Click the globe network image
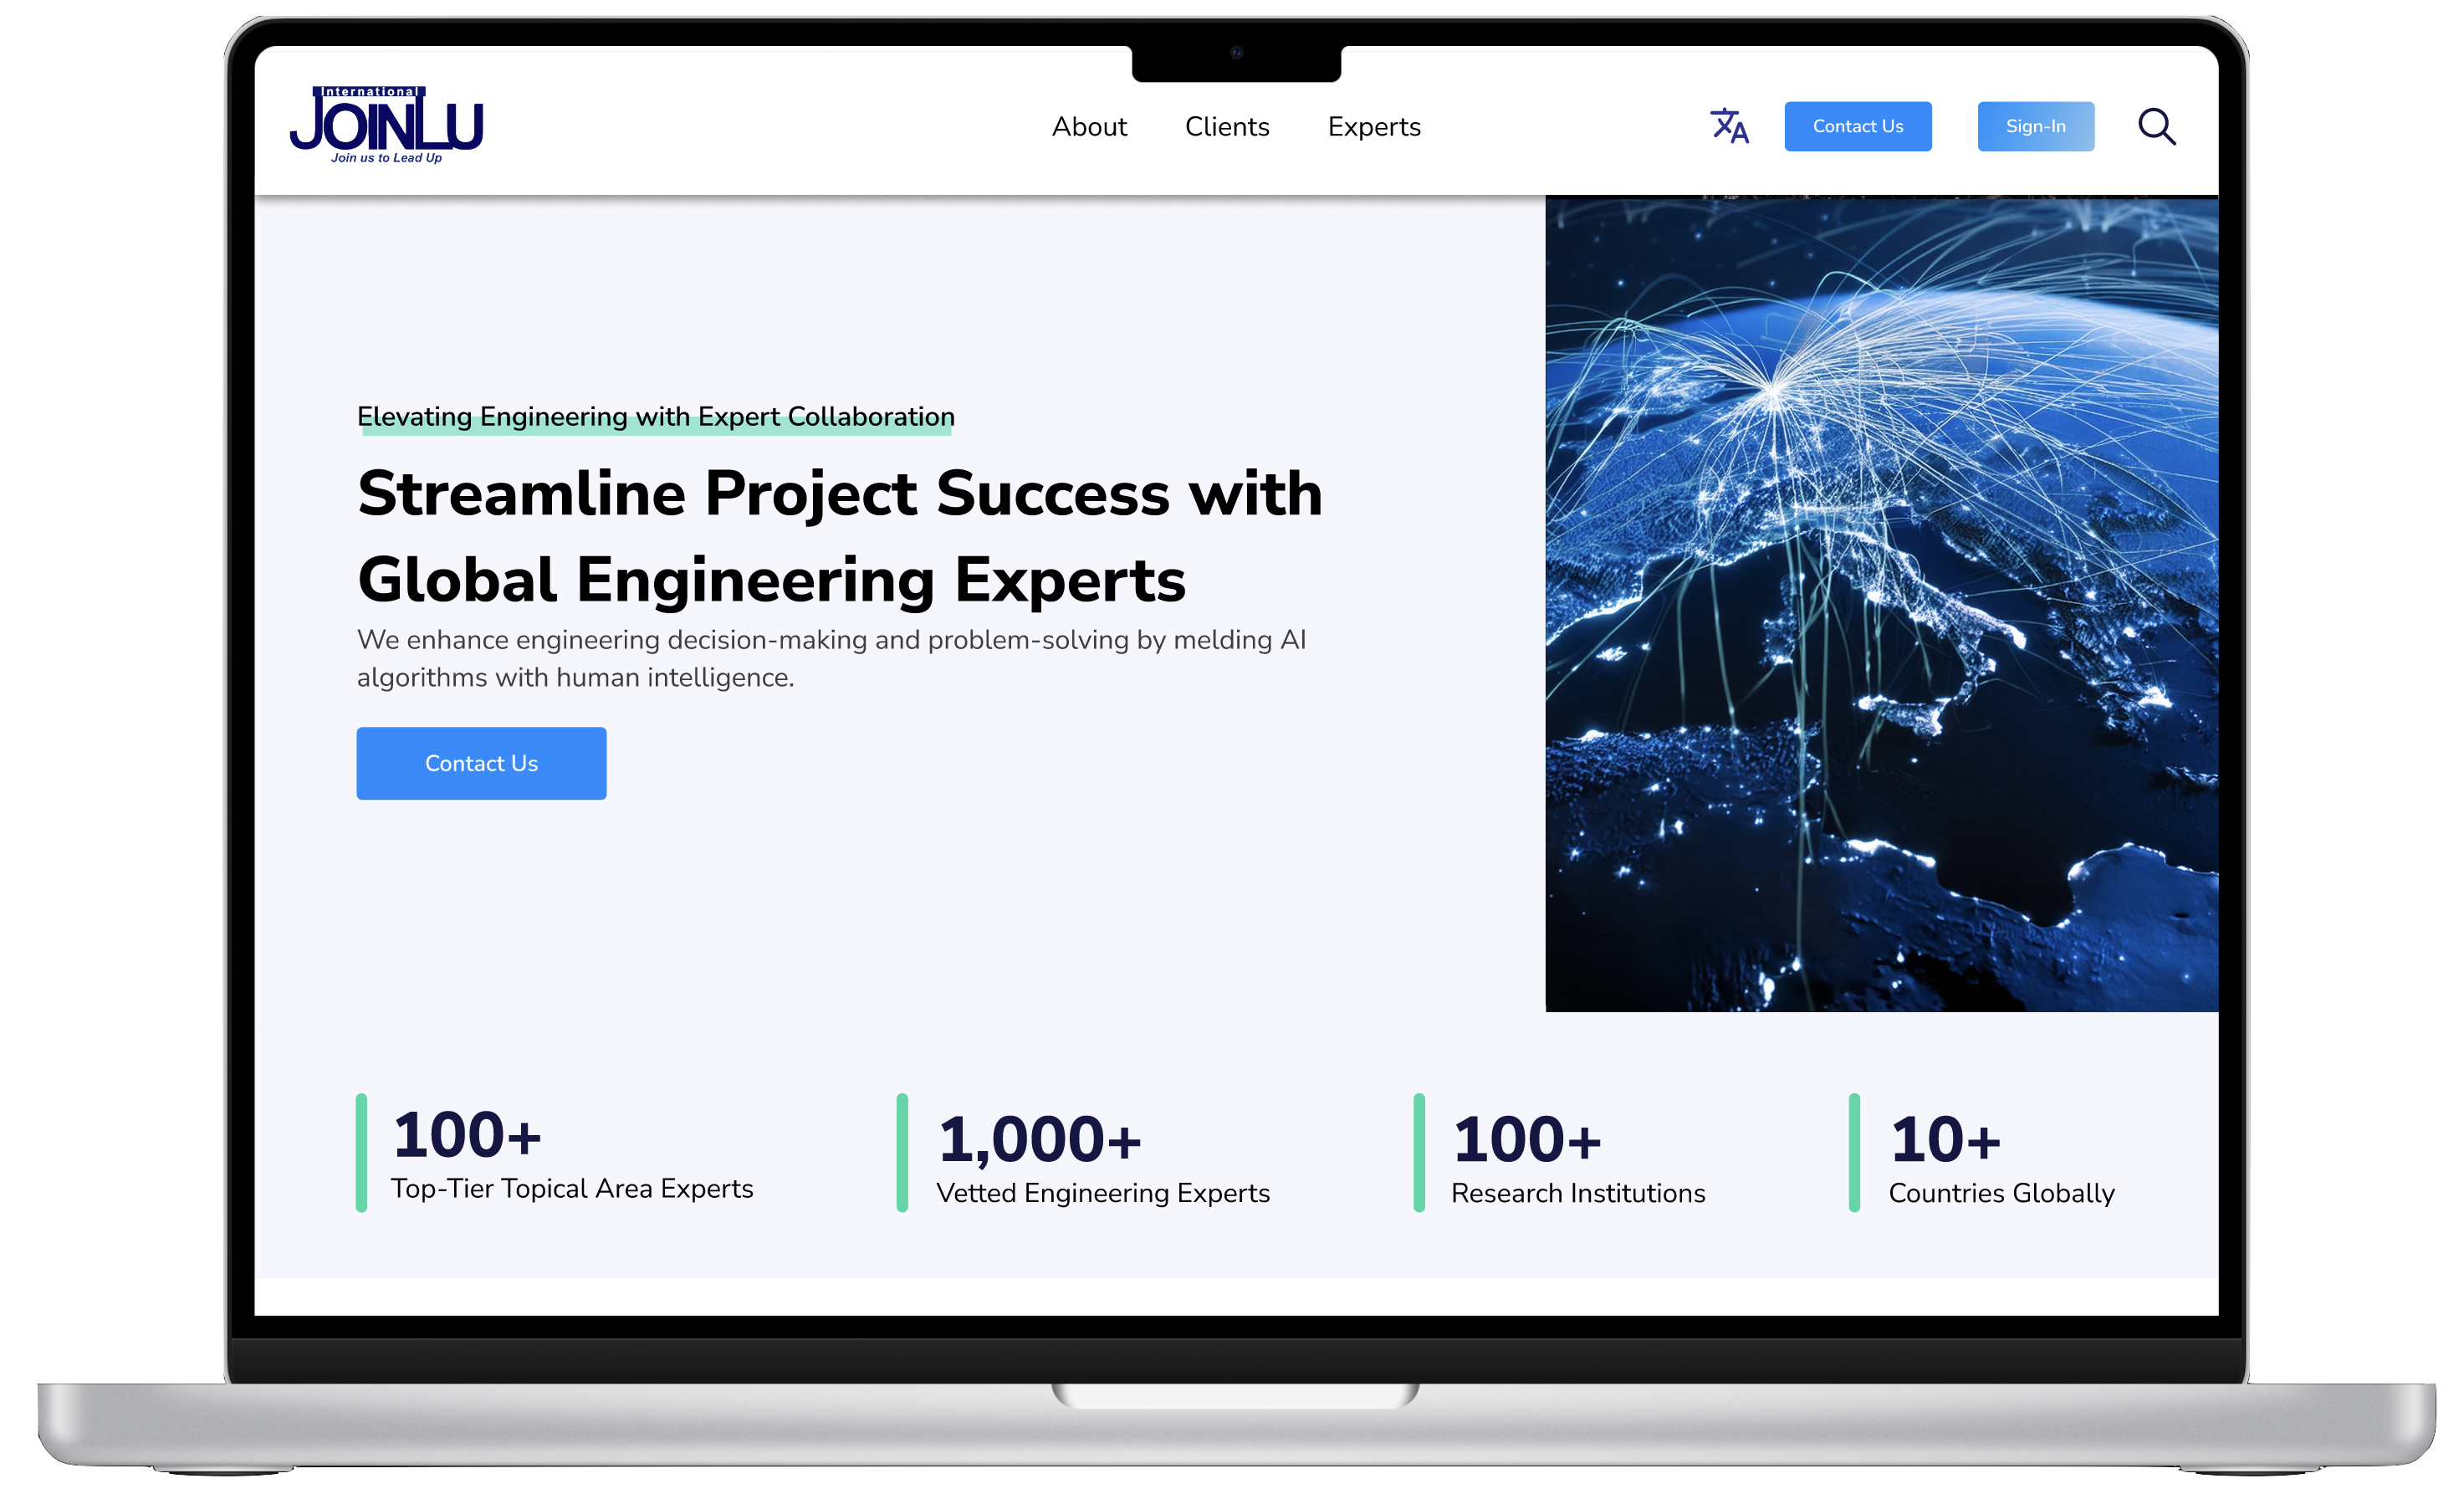The height and width of the screenshot is (1499, 2464). [x=1880, y=603]
